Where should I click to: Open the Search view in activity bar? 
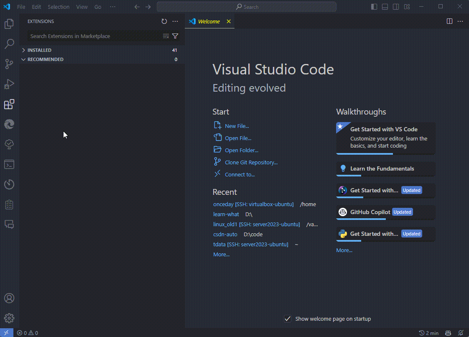click(9, 44)
